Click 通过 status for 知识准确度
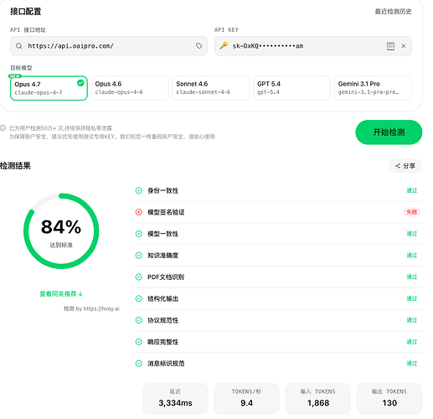Screen dimensions: 433x419 point(412,256)
